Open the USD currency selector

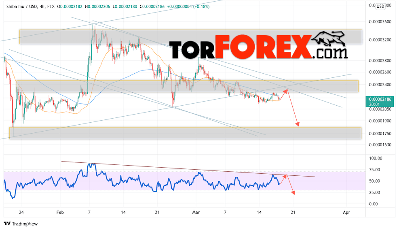(380, 6)
